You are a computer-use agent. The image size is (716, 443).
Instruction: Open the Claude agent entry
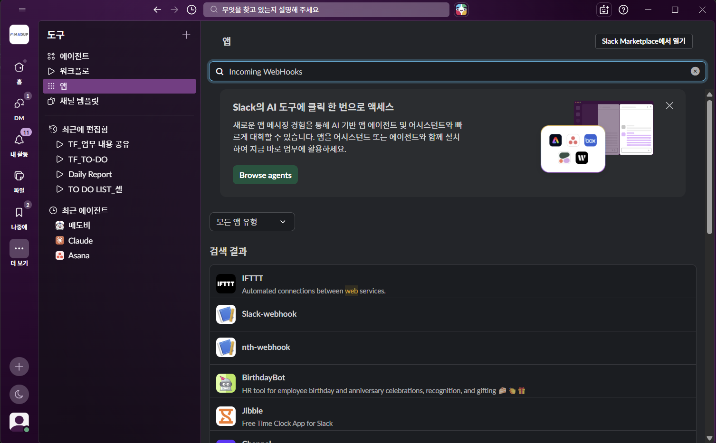click(x=119, y=241)
